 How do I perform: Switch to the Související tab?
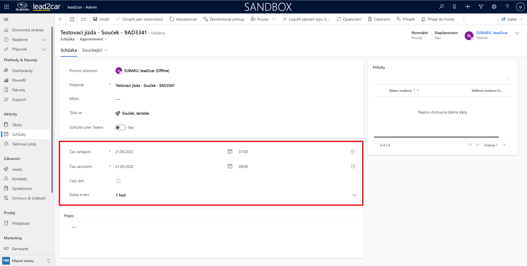(95, 50)
